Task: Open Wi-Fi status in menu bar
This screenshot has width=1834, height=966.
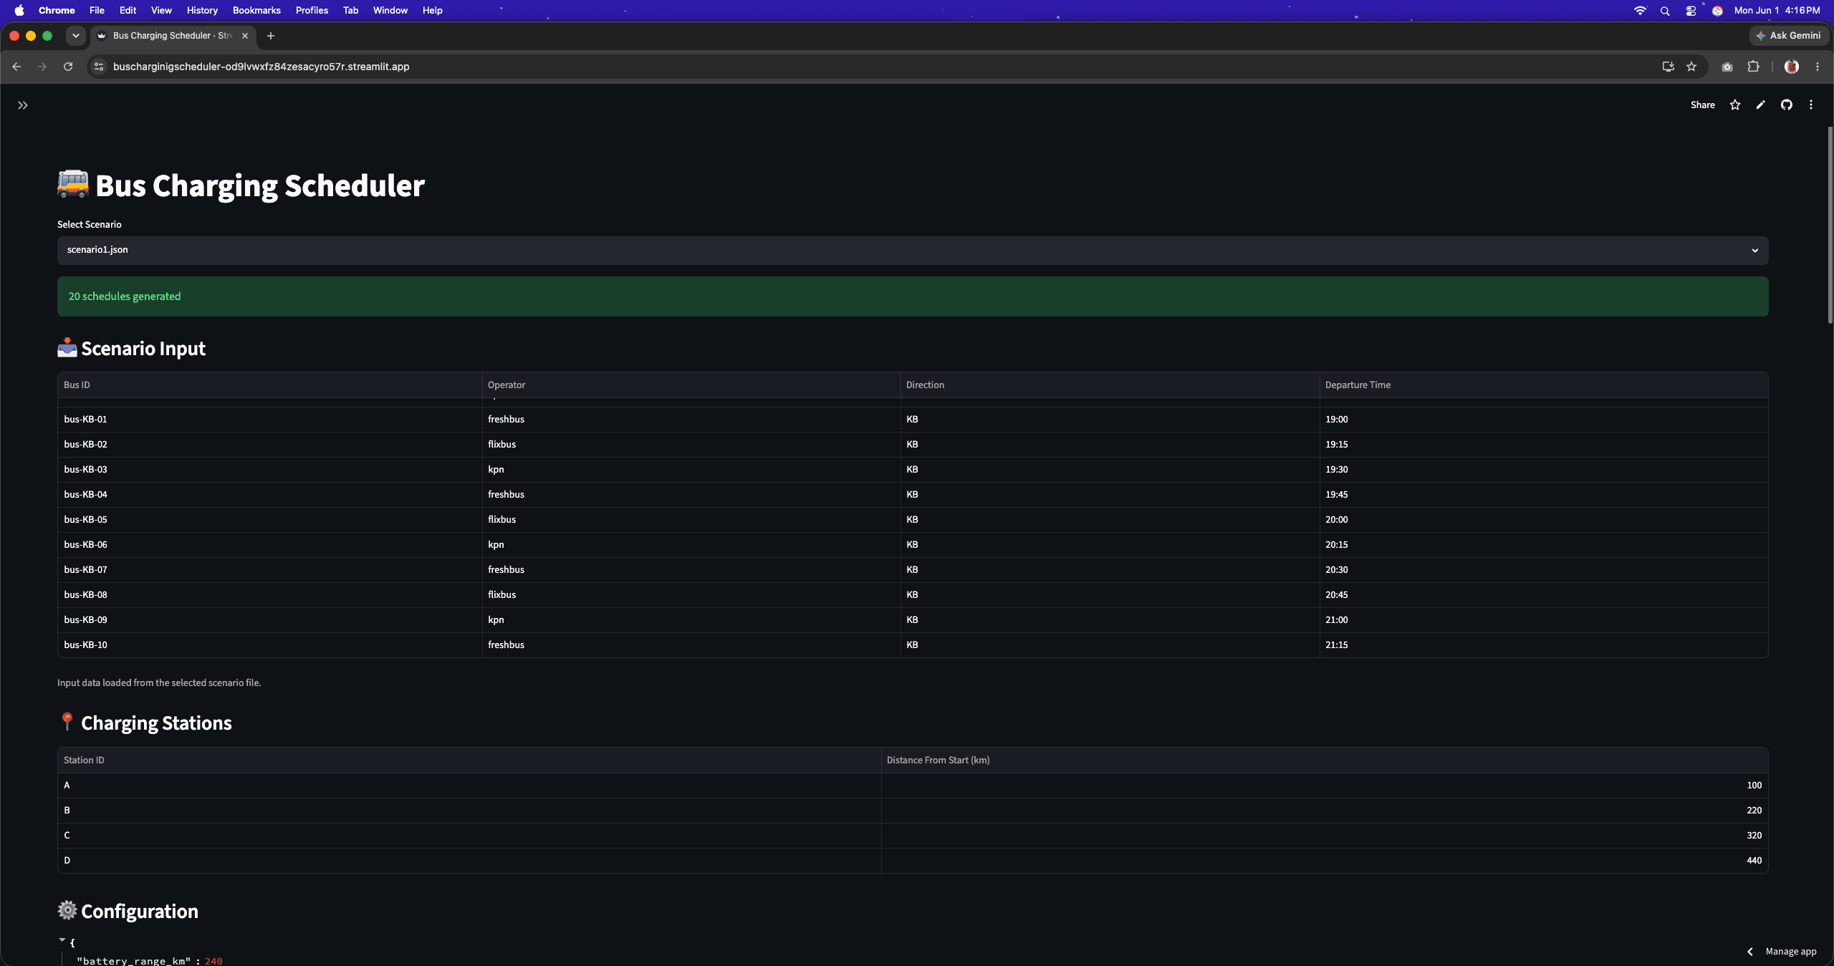Action: point(1640,10)
